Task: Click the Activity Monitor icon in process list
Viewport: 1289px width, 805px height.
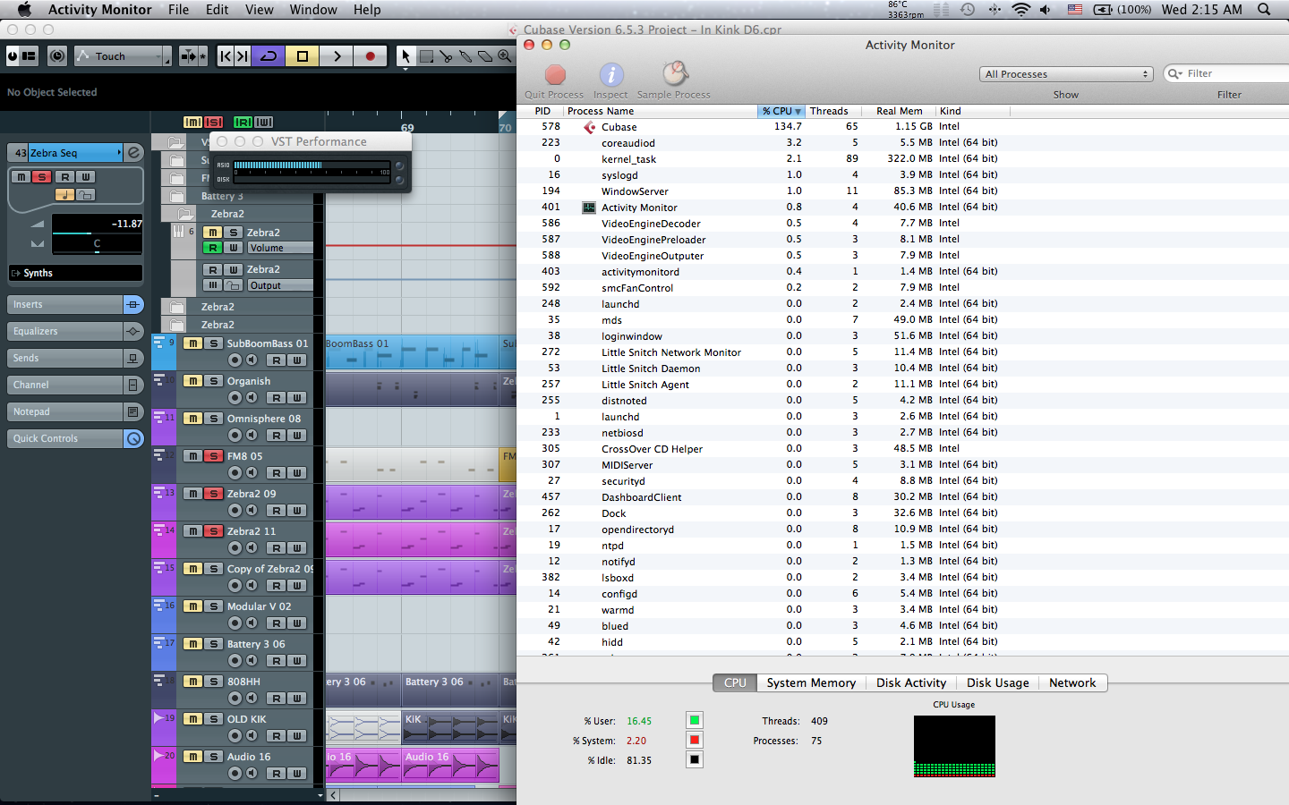Action: (x=589, y=208)
